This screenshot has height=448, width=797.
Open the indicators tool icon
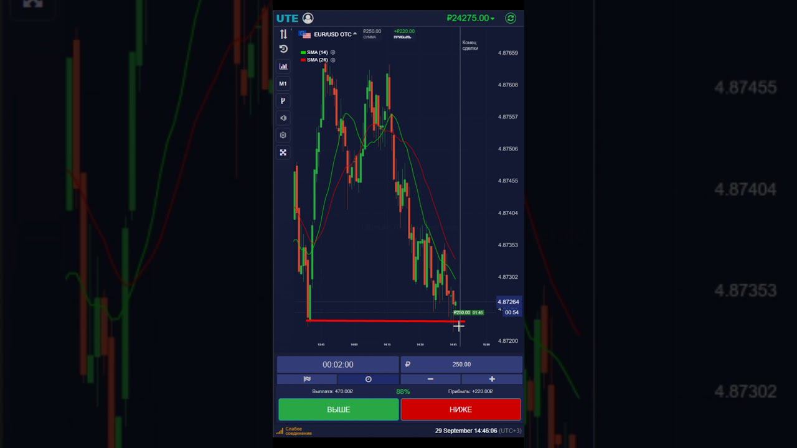[x=283, y=101]
